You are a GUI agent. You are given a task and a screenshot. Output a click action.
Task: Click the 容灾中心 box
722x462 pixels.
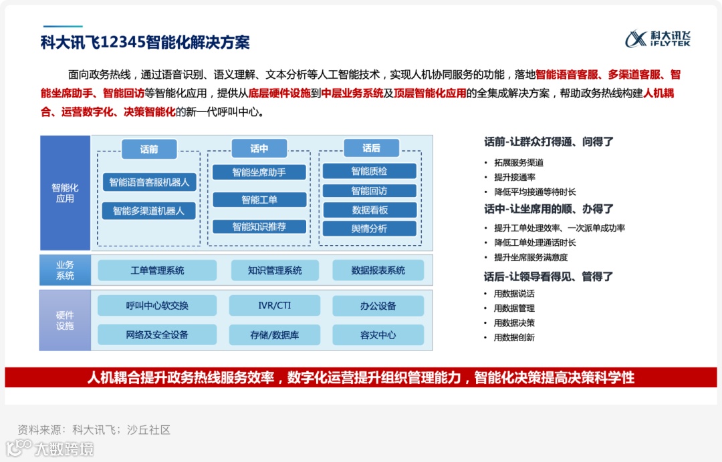378,334
